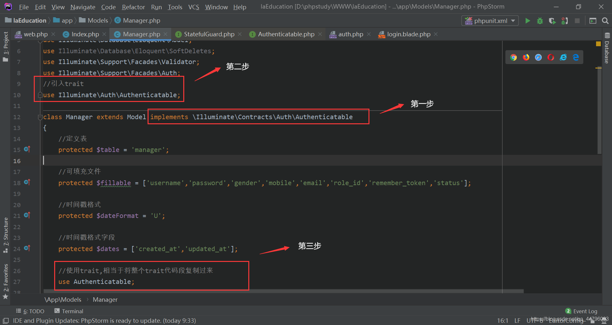Screen dimensions: 612x325
Task: Toggle tool window bars icon in status bar
Action: point(5,321)
